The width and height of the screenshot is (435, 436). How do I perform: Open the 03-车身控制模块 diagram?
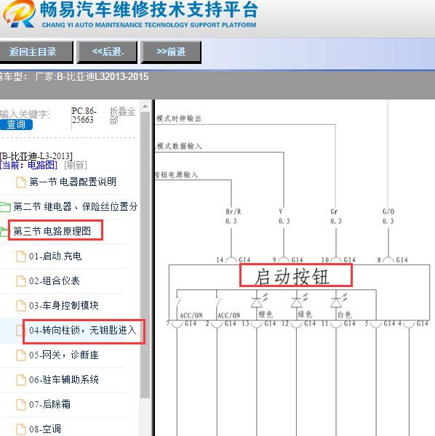[64, 305]
